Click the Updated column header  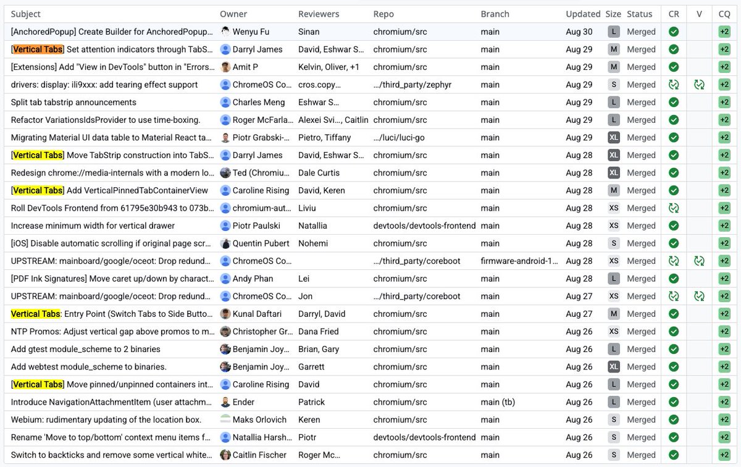(x=583, y=14)
